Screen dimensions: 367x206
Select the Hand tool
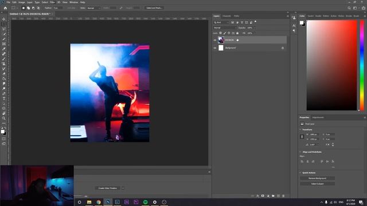click(4, 113)
